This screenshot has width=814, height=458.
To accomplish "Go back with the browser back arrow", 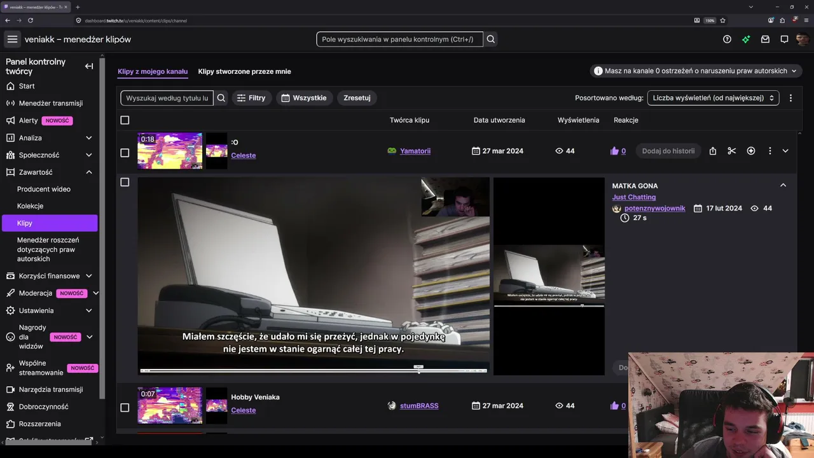I will pyautogui.click(x=8, y=20).
